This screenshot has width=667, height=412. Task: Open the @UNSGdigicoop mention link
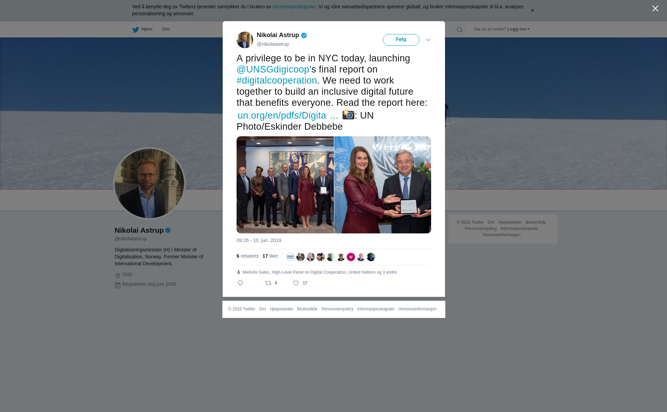pos(273,69)
